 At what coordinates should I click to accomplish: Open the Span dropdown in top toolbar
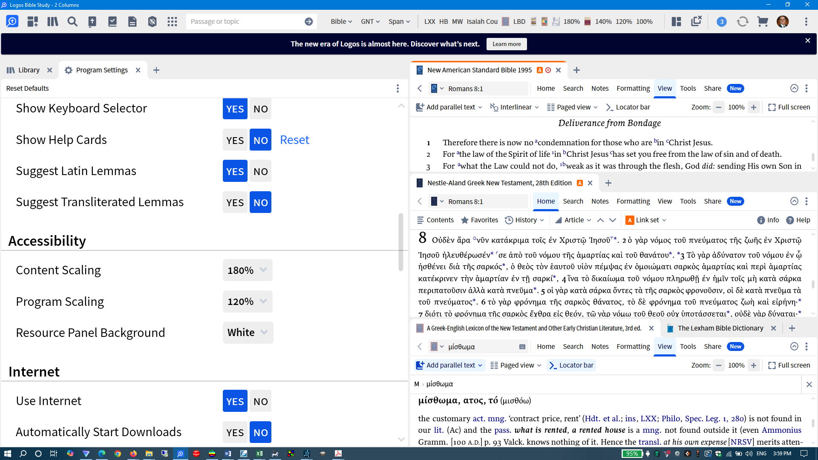pos(399,21)
